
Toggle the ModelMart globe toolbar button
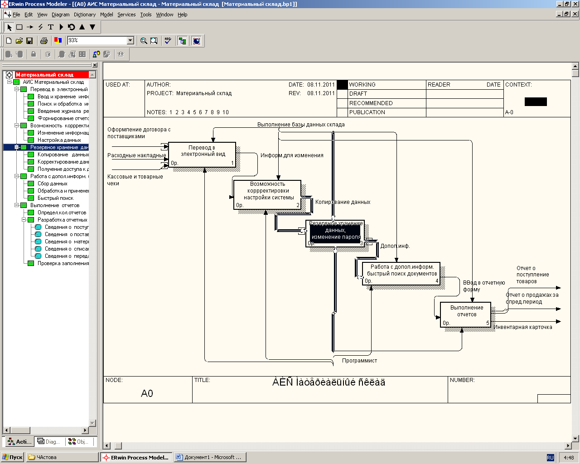[x=197, y=41]
